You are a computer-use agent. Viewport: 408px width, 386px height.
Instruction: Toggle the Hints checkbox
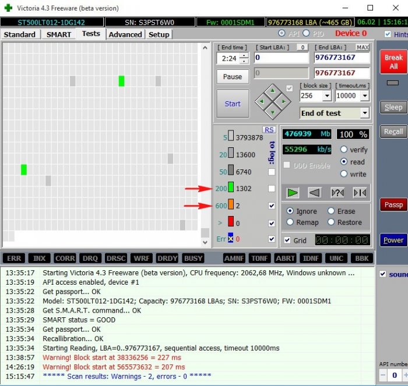click(388, 34)
